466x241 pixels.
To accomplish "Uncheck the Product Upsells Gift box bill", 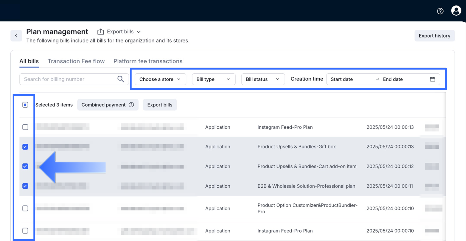I will point(25,147).
